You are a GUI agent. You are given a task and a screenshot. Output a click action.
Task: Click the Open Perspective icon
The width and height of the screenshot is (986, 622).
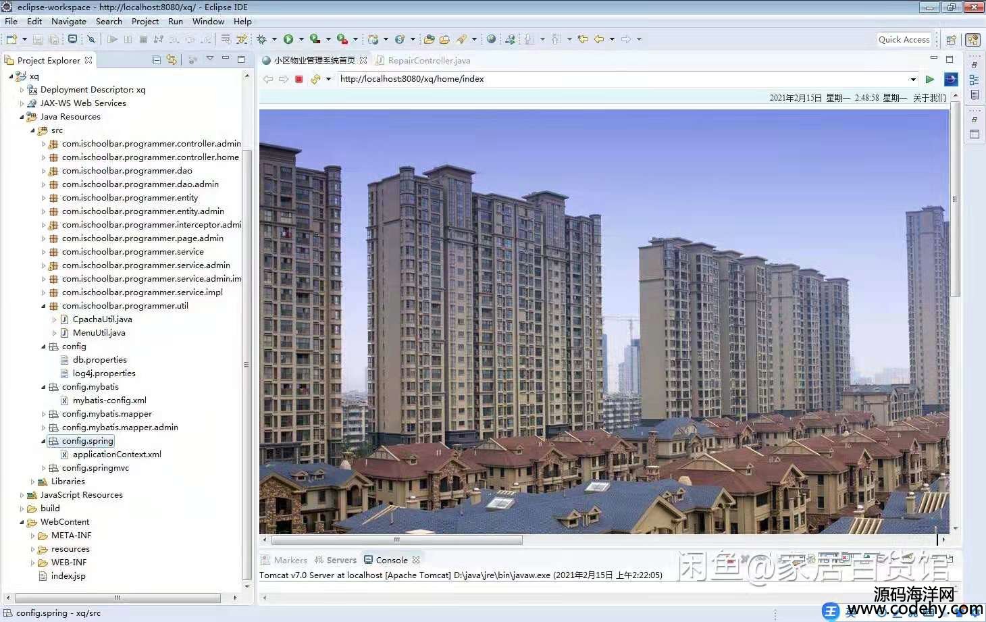click(x=951, y=39)
